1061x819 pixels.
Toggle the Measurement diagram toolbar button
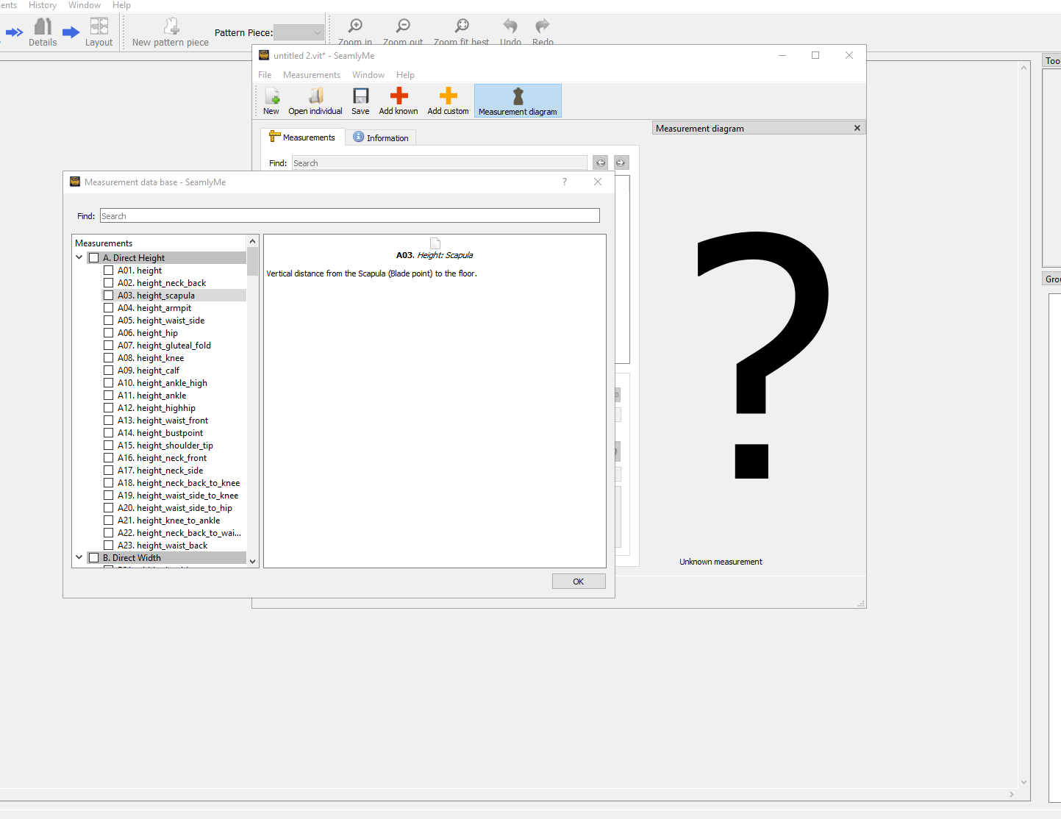(518, 101)
